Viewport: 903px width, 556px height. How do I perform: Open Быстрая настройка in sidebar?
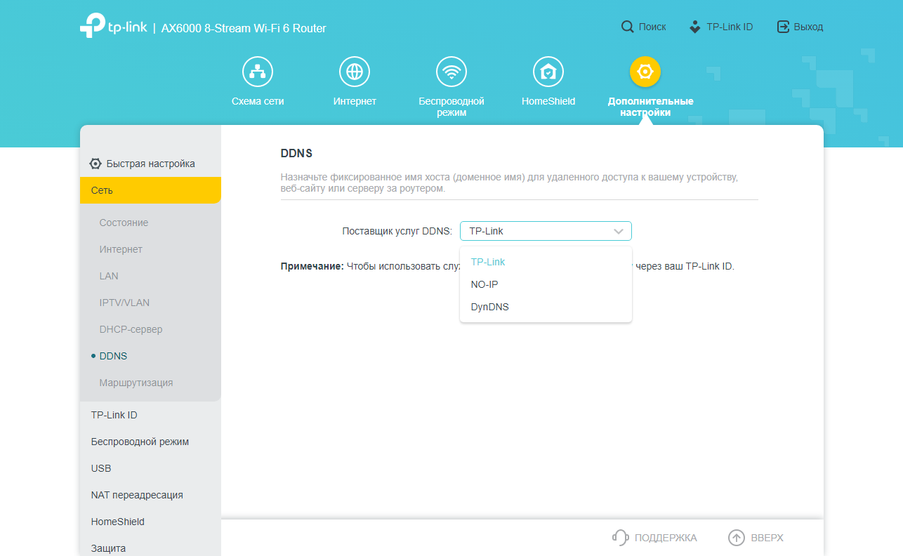(150, 164)
